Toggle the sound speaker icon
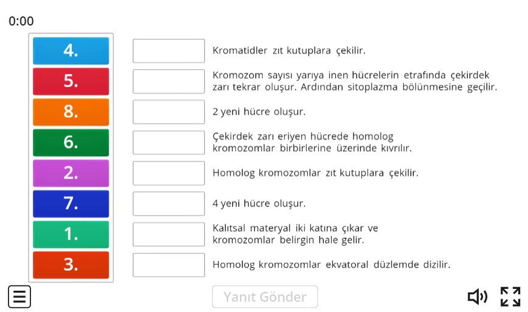The height and width of the screenshot is (312, 528). click(477, 296)
